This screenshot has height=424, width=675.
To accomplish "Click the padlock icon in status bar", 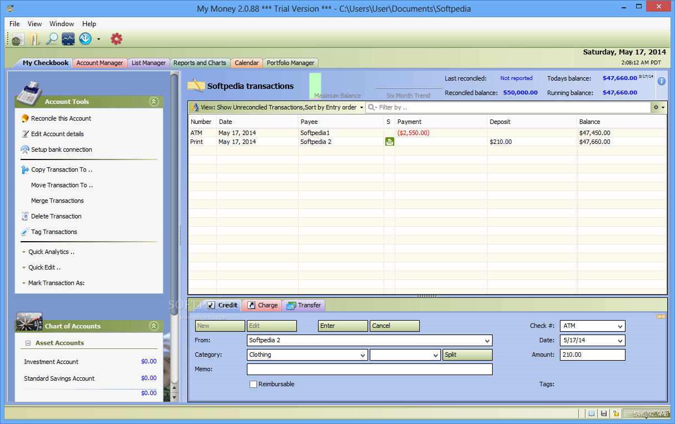I will [x=616, y=413].
